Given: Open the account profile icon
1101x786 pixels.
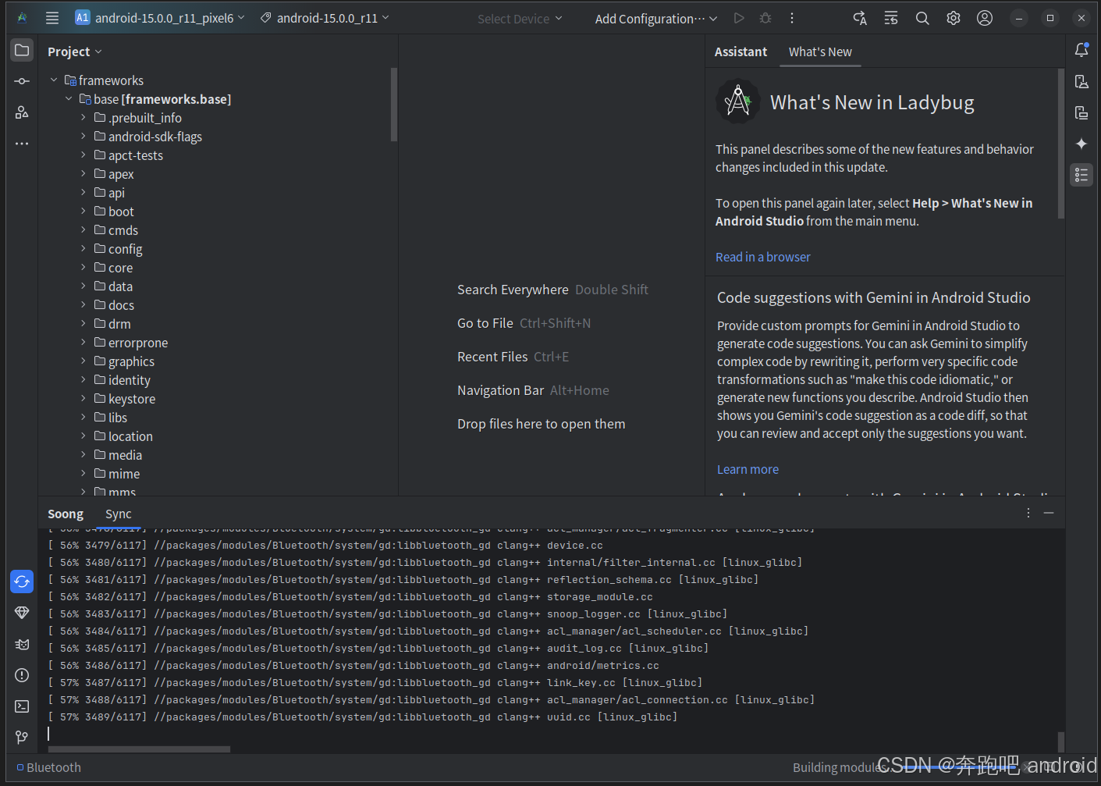Looking at the screenshot, I should (985, 18).
